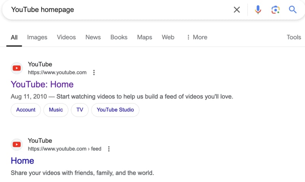Switch to the Images tab
This screenshot has width=305, height=182.
tap(37, 37)
